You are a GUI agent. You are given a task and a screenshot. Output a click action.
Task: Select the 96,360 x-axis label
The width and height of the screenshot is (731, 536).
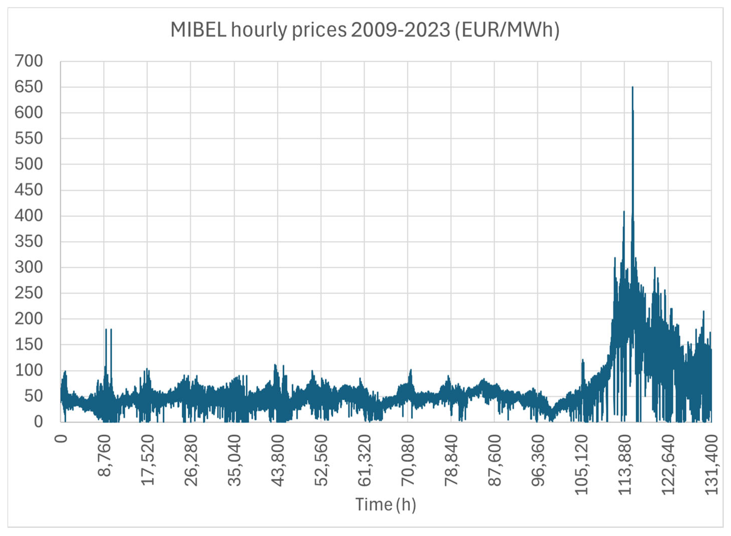(x=538, y=460)
